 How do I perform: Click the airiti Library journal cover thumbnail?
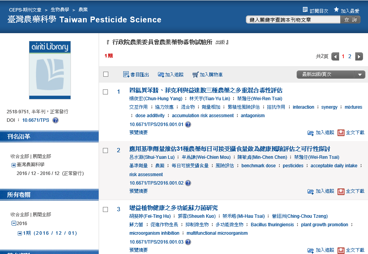50,70
